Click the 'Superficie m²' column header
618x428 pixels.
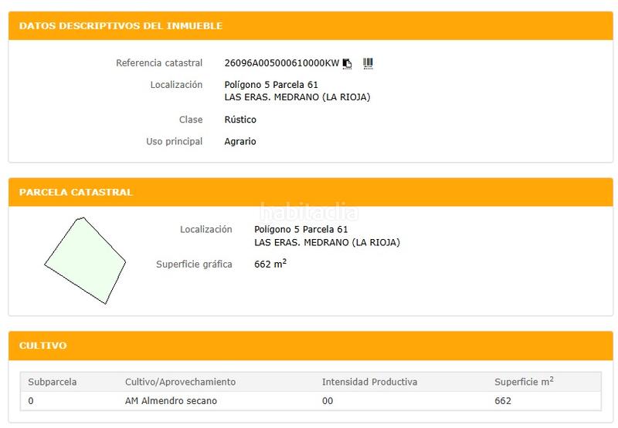[525, 382]
